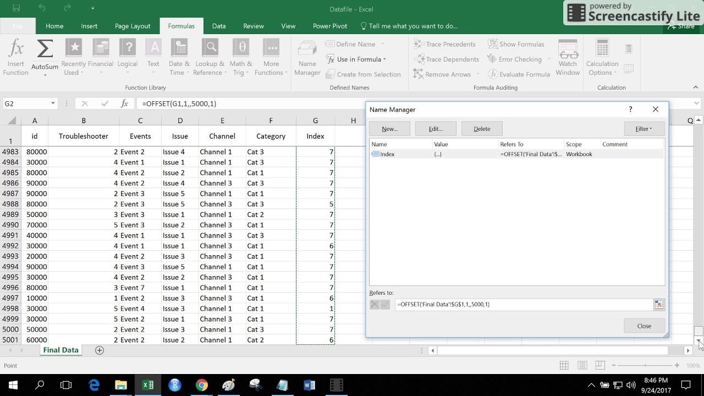Screen dimensions: 704x396
Task: Click Trace Dependents
Action: [x=446, y=59]
